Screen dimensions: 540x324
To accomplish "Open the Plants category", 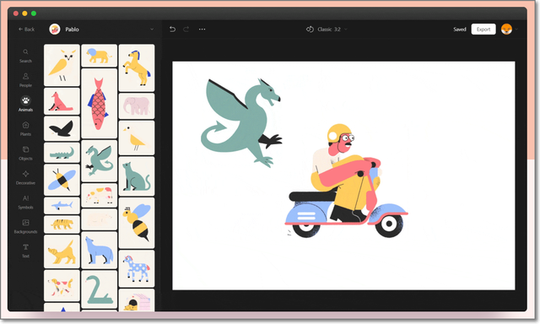I will tap(25, 129).
